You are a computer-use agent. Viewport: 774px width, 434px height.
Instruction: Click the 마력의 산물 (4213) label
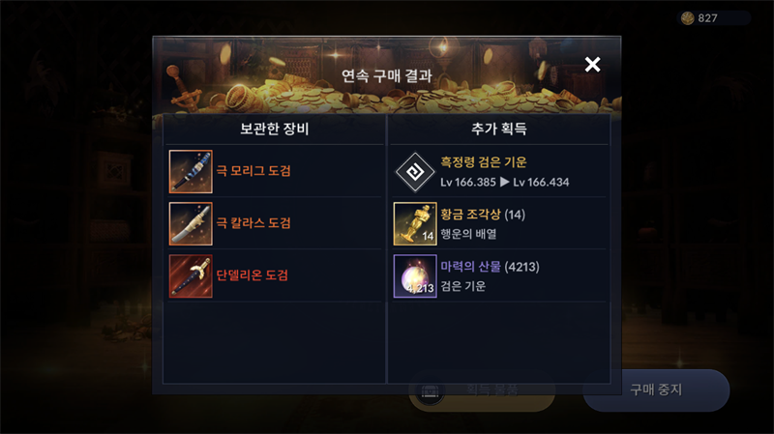(x=490, y=267)
